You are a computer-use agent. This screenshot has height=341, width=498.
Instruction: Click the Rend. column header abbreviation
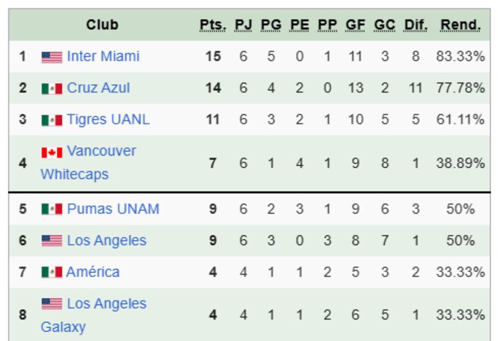[x=460, y=25]
